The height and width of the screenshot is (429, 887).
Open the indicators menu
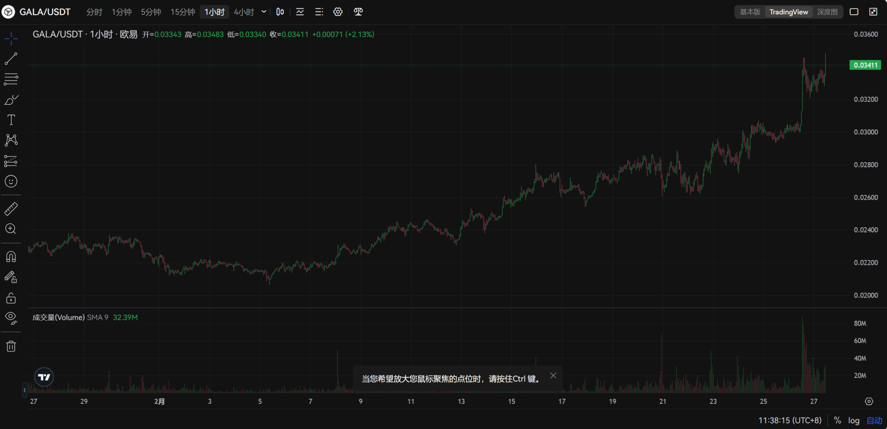[300, 12]
